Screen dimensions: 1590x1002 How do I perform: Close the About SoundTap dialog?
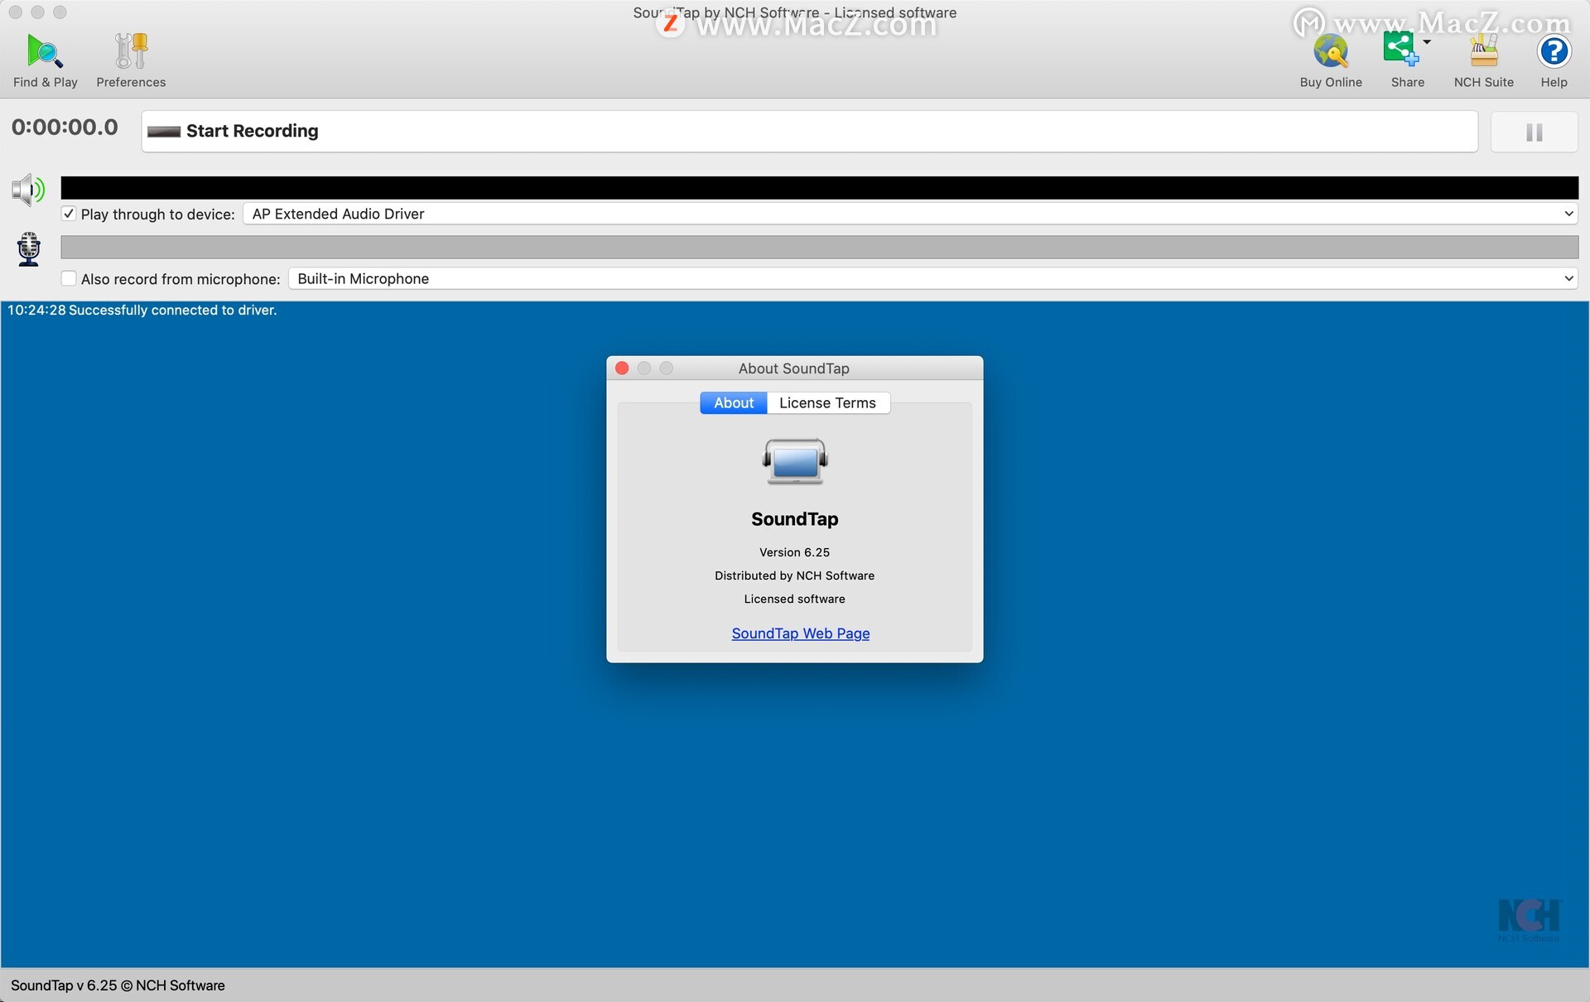[x=622, y=368]
